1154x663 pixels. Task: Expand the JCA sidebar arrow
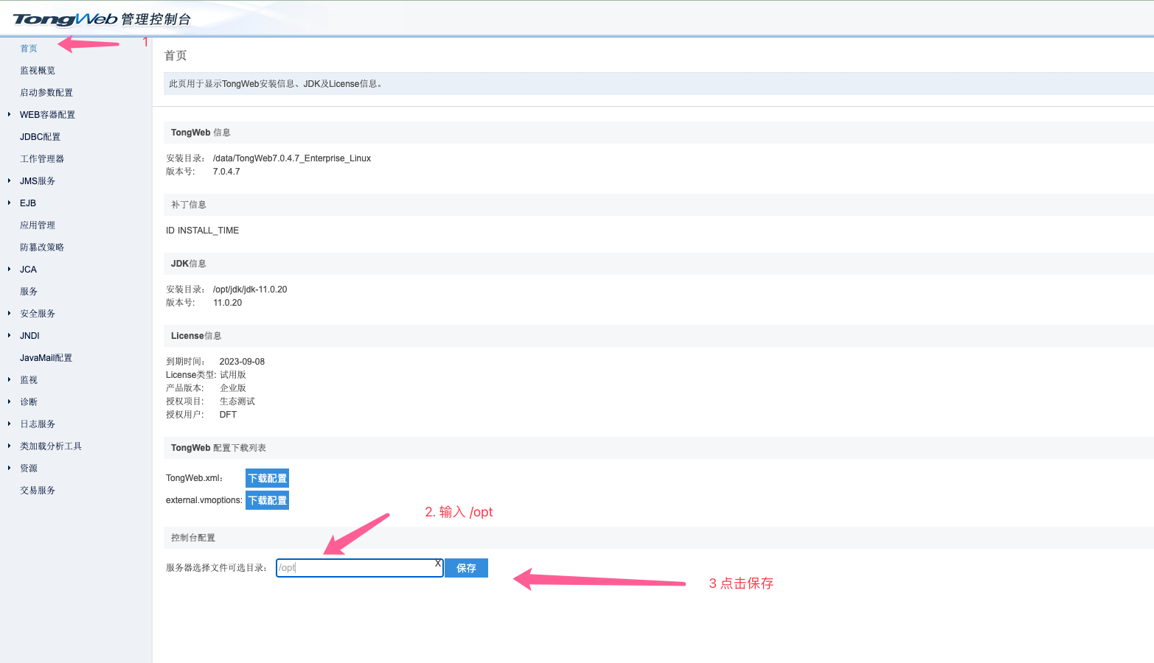9,269
